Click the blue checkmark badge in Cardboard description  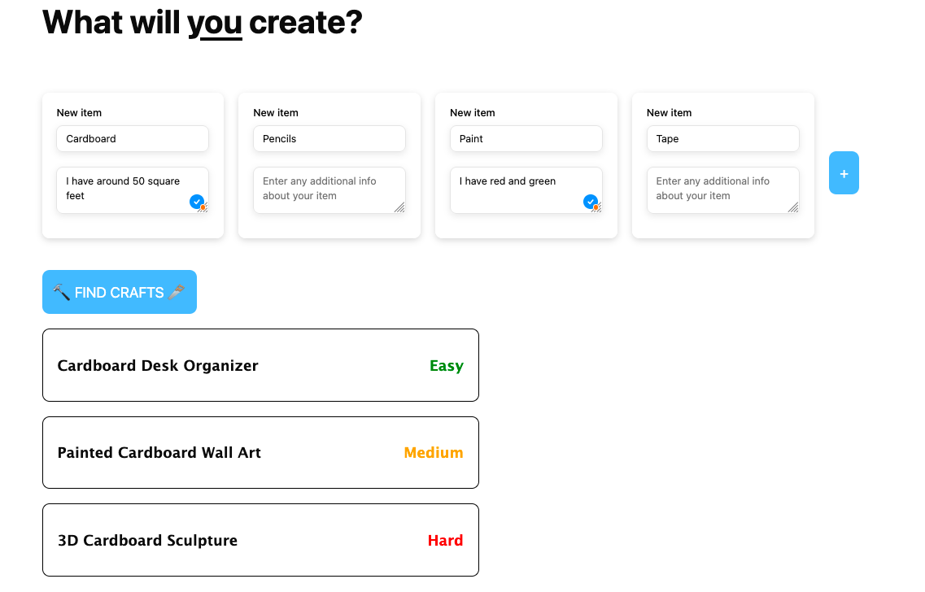coord(197,202)
